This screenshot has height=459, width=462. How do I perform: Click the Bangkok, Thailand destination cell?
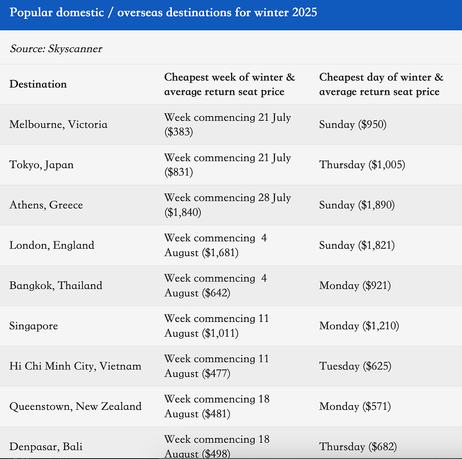(x=56, y=285)
